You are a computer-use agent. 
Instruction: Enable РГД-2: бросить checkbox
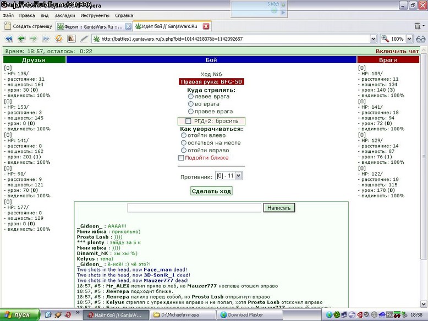pyautogui.click(x=188, y=121)
